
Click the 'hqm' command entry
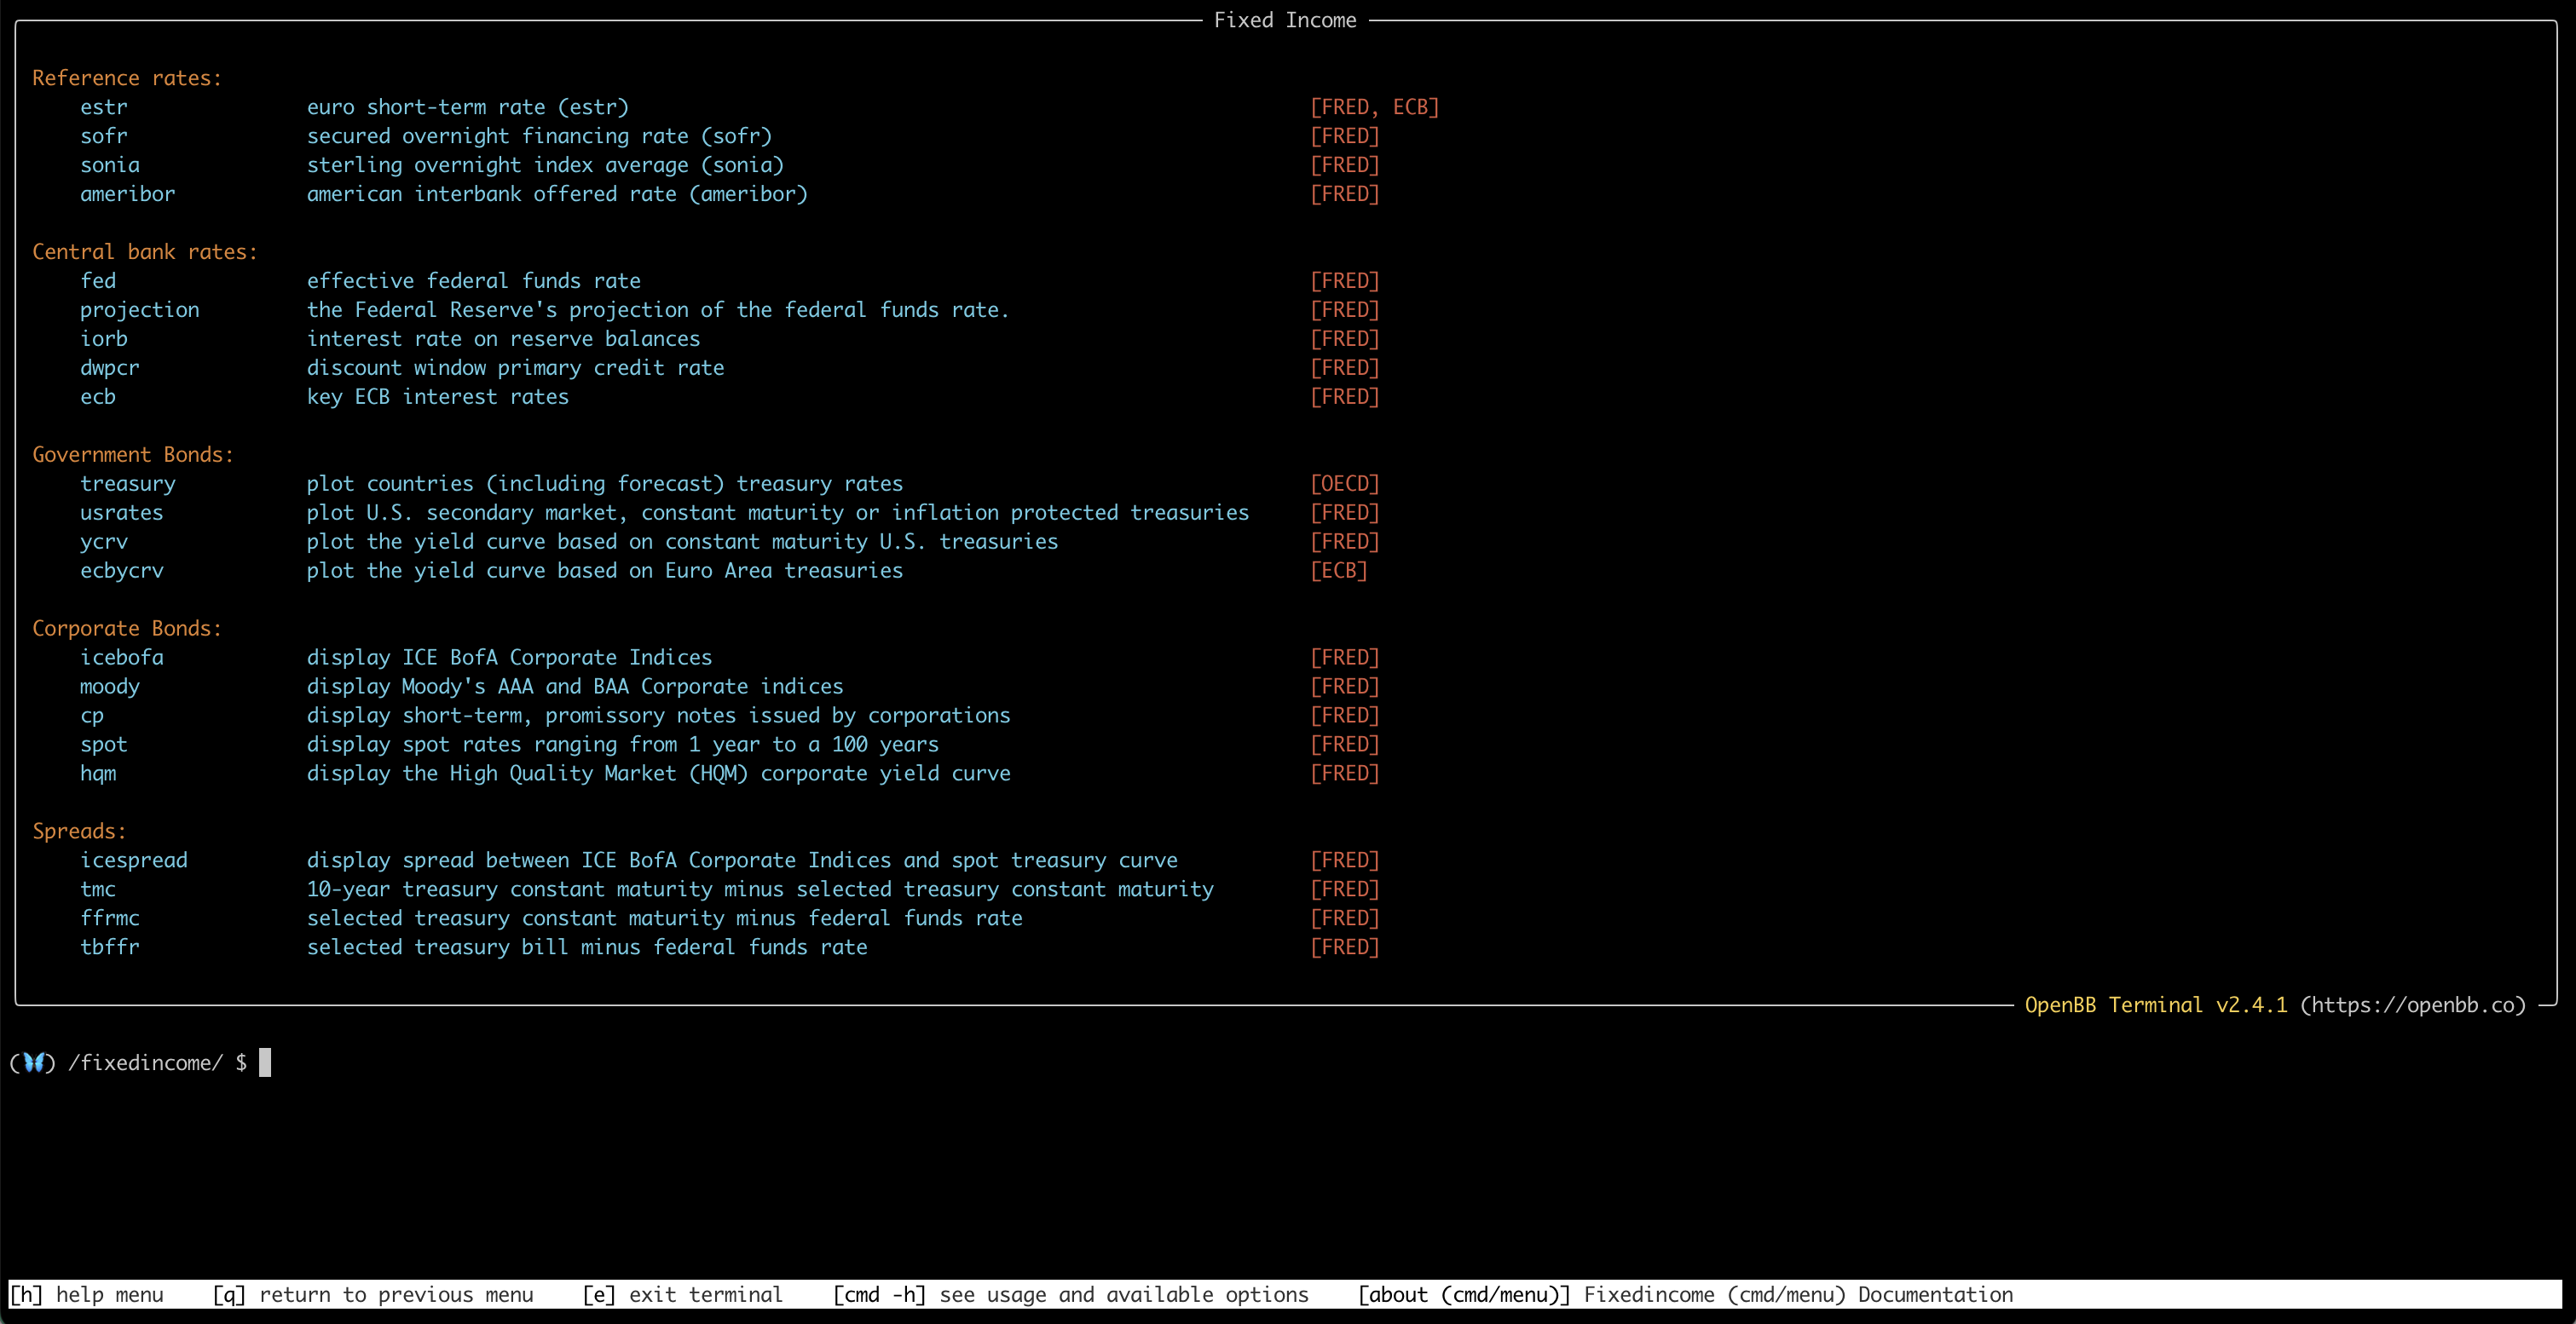pyautogui.click(x=98, y=774)
